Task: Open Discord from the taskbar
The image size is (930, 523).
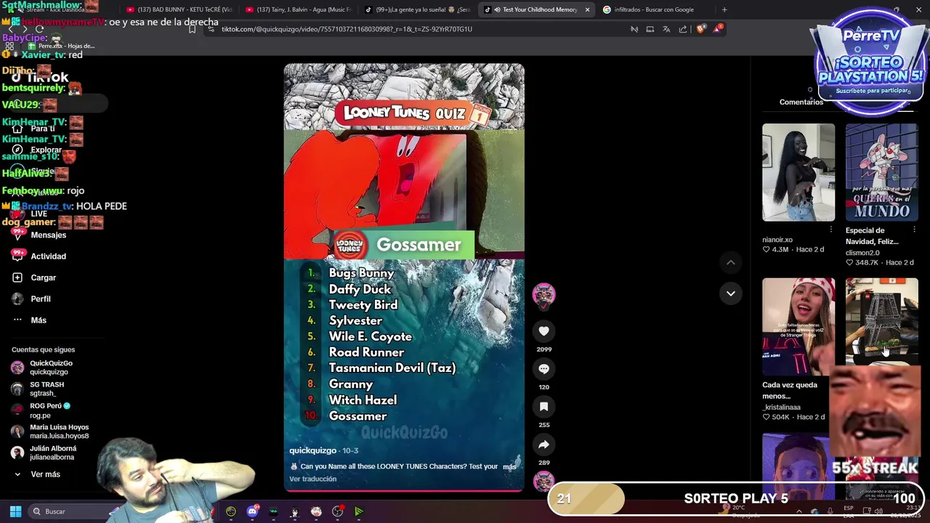Action: click(x=252, y=511)
